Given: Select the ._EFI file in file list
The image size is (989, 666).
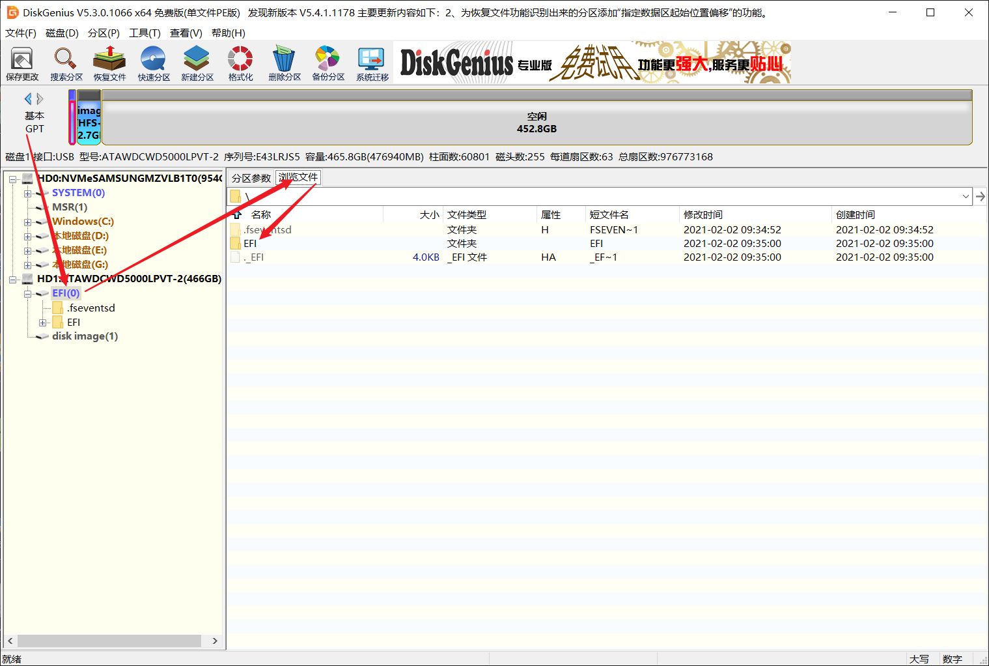Looking at the screenshot, I should click(x=254, y=257).
